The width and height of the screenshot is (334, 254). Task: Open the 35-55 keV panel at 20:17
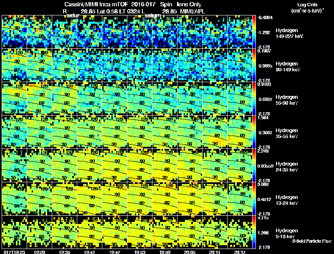[x=240, y=132]
